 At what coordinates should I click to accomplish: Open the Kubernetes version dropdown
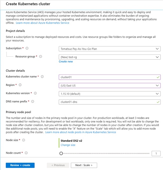(x=110, y=94)
